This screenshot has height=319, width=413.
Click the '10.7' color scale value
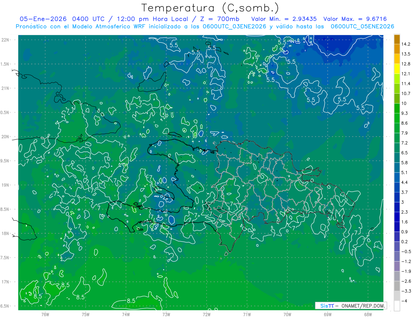(x=405, y=94)
